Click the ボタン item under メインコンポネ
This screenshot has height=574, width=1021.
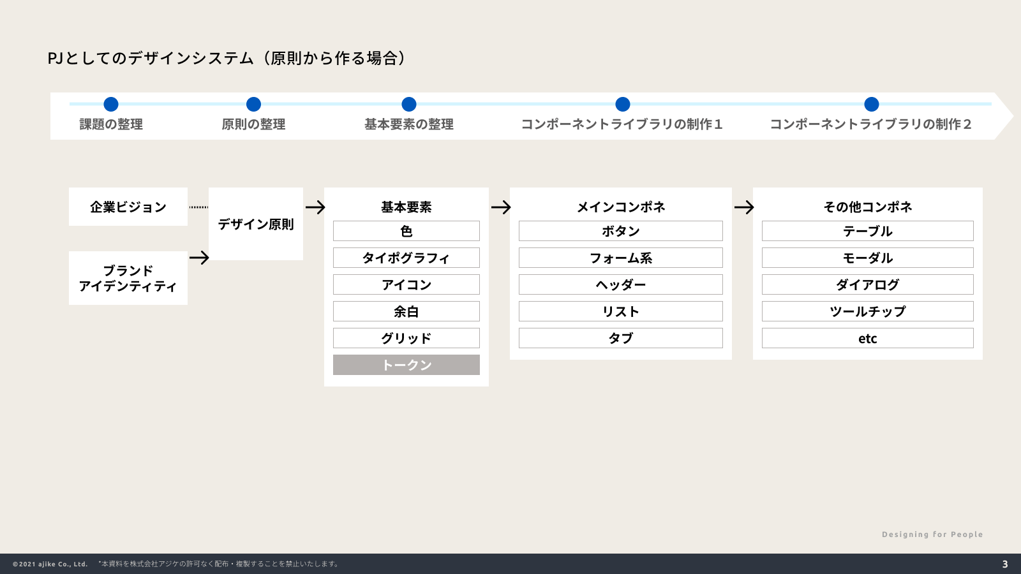(x=621, y=231)
